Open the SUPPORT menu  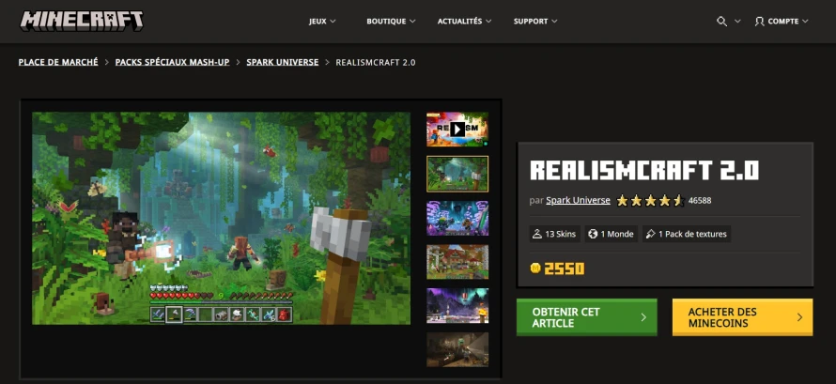click(535, 22)
